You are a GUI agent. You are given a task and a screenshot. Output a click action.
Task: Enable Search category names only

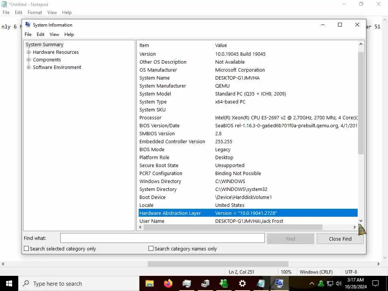(x=151, y=249)
